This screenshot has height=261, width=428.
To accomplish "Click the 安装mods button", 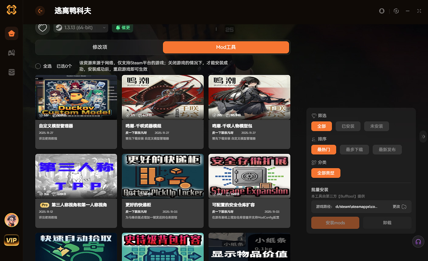I will [335, 222].
